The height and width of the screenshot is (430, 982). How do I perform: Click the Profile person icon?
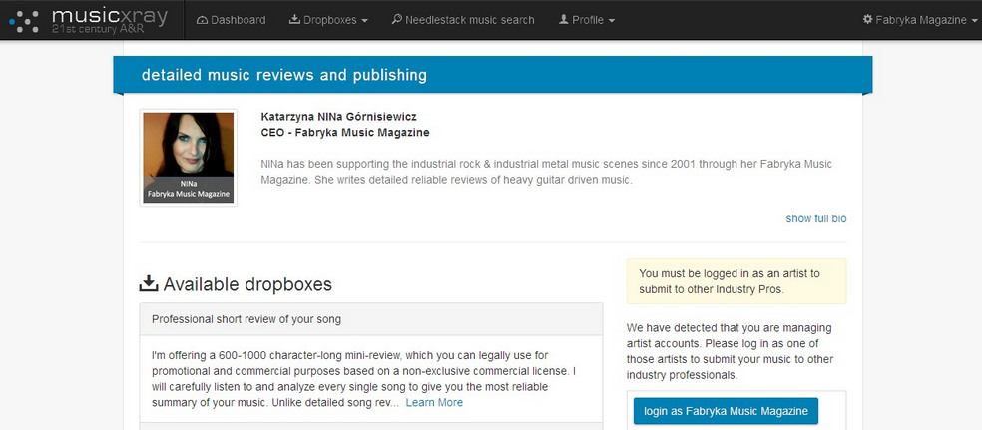click(563, 19)
